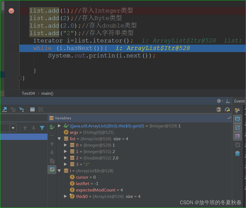Open the Event Log tab
Screen dimensions: 246x208
tap(239, 101)
